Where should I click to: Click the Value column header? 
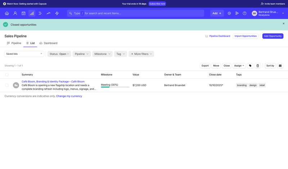click(136, 74)
